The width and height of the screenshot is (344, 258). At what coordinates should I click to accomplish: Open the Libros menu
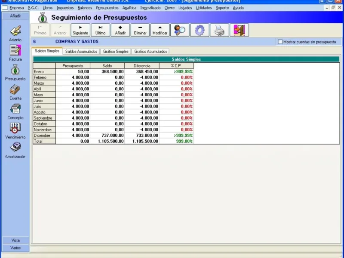point(48,8)
